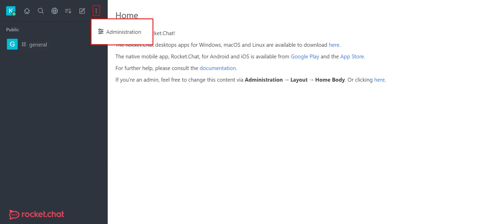Open the Google Play link
Screen dimensions: 488x224
(305, 57)
